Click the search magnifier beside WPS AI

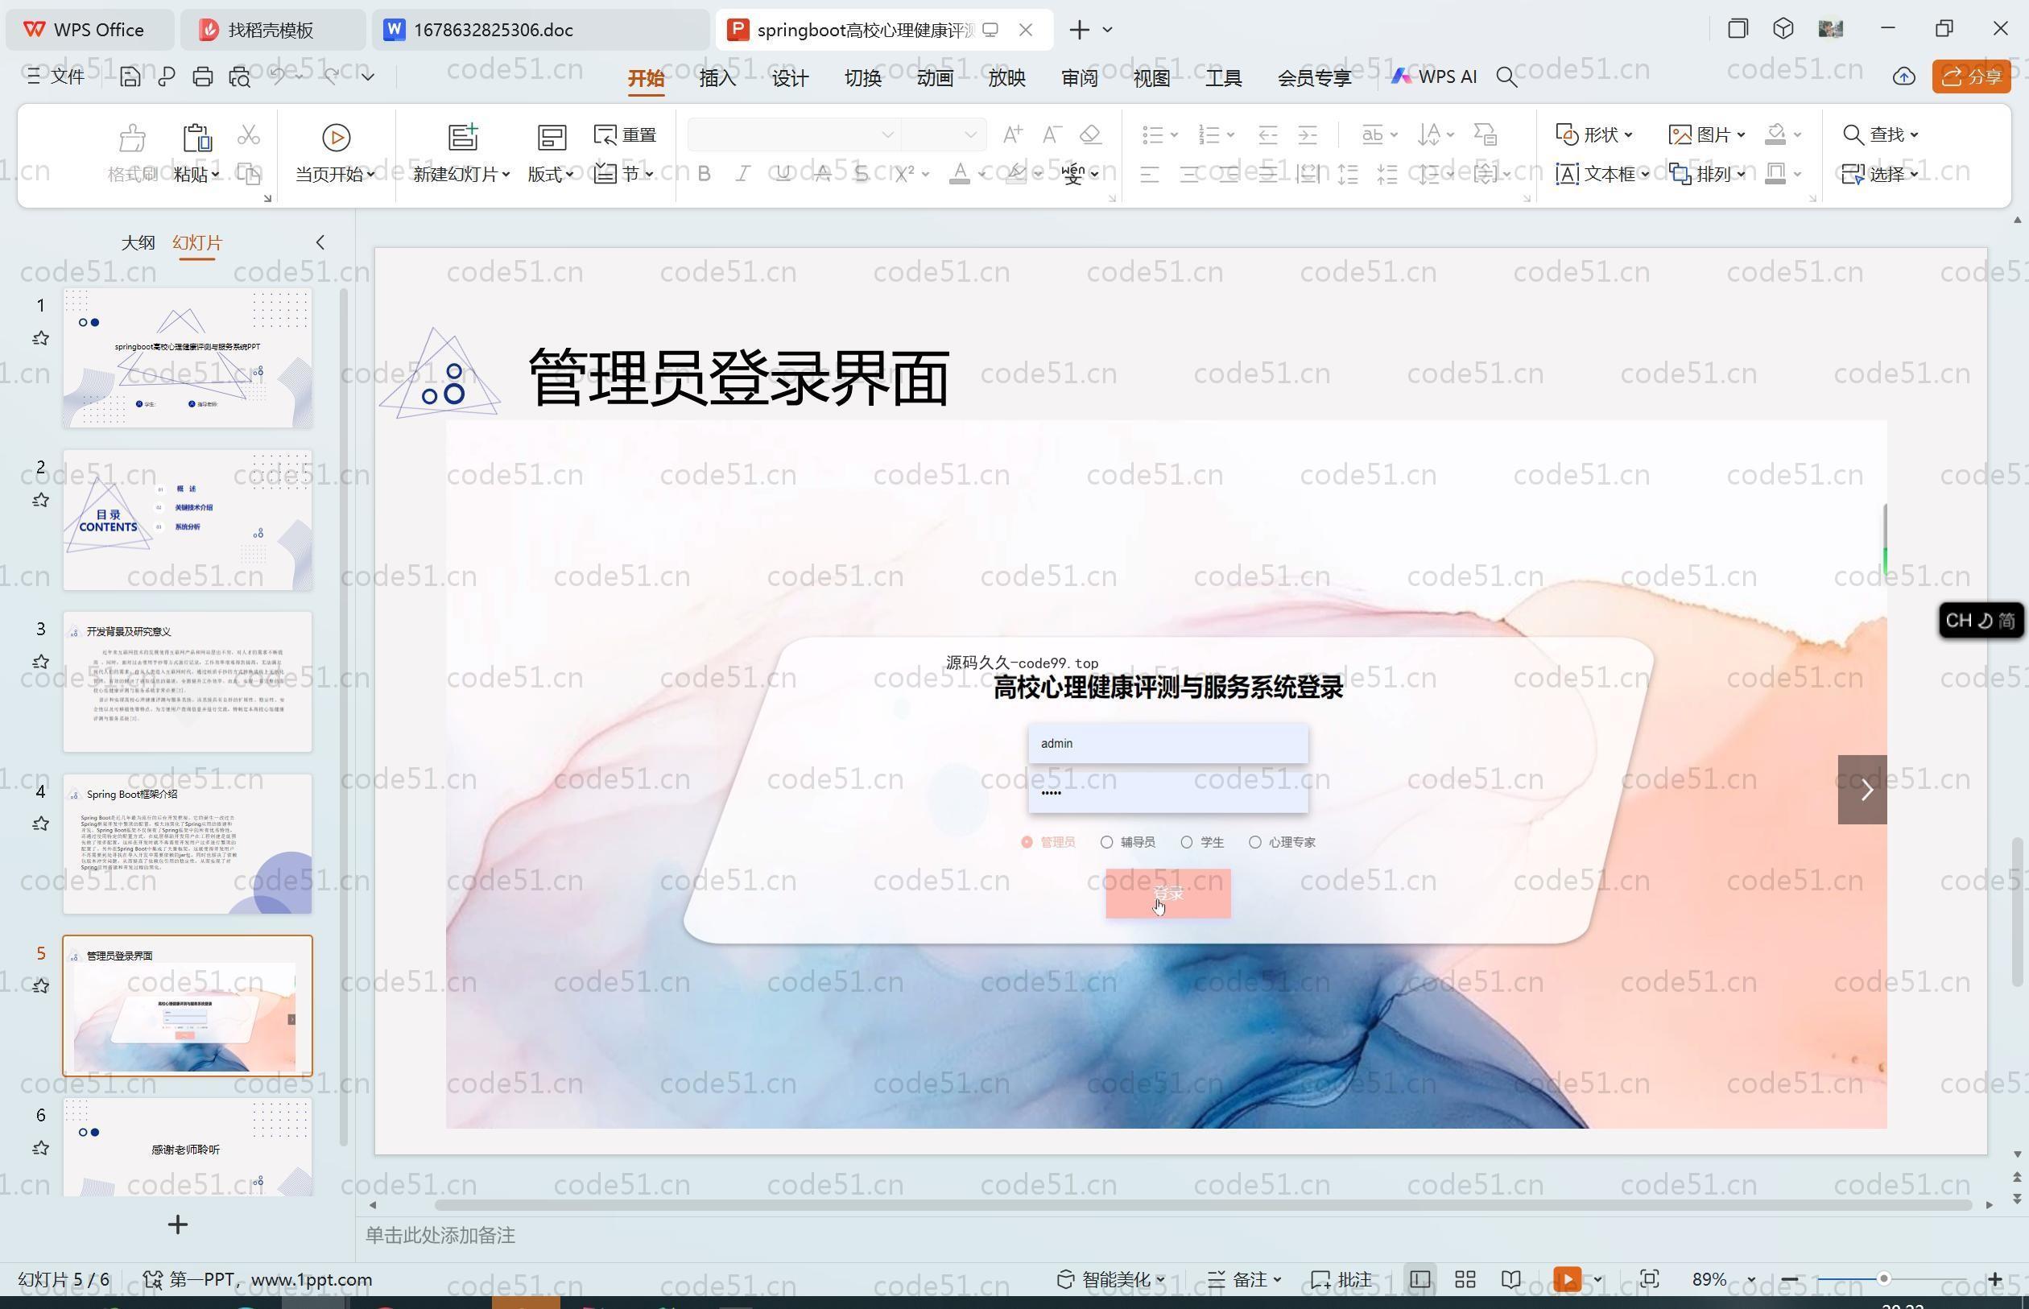[1506, 77]
